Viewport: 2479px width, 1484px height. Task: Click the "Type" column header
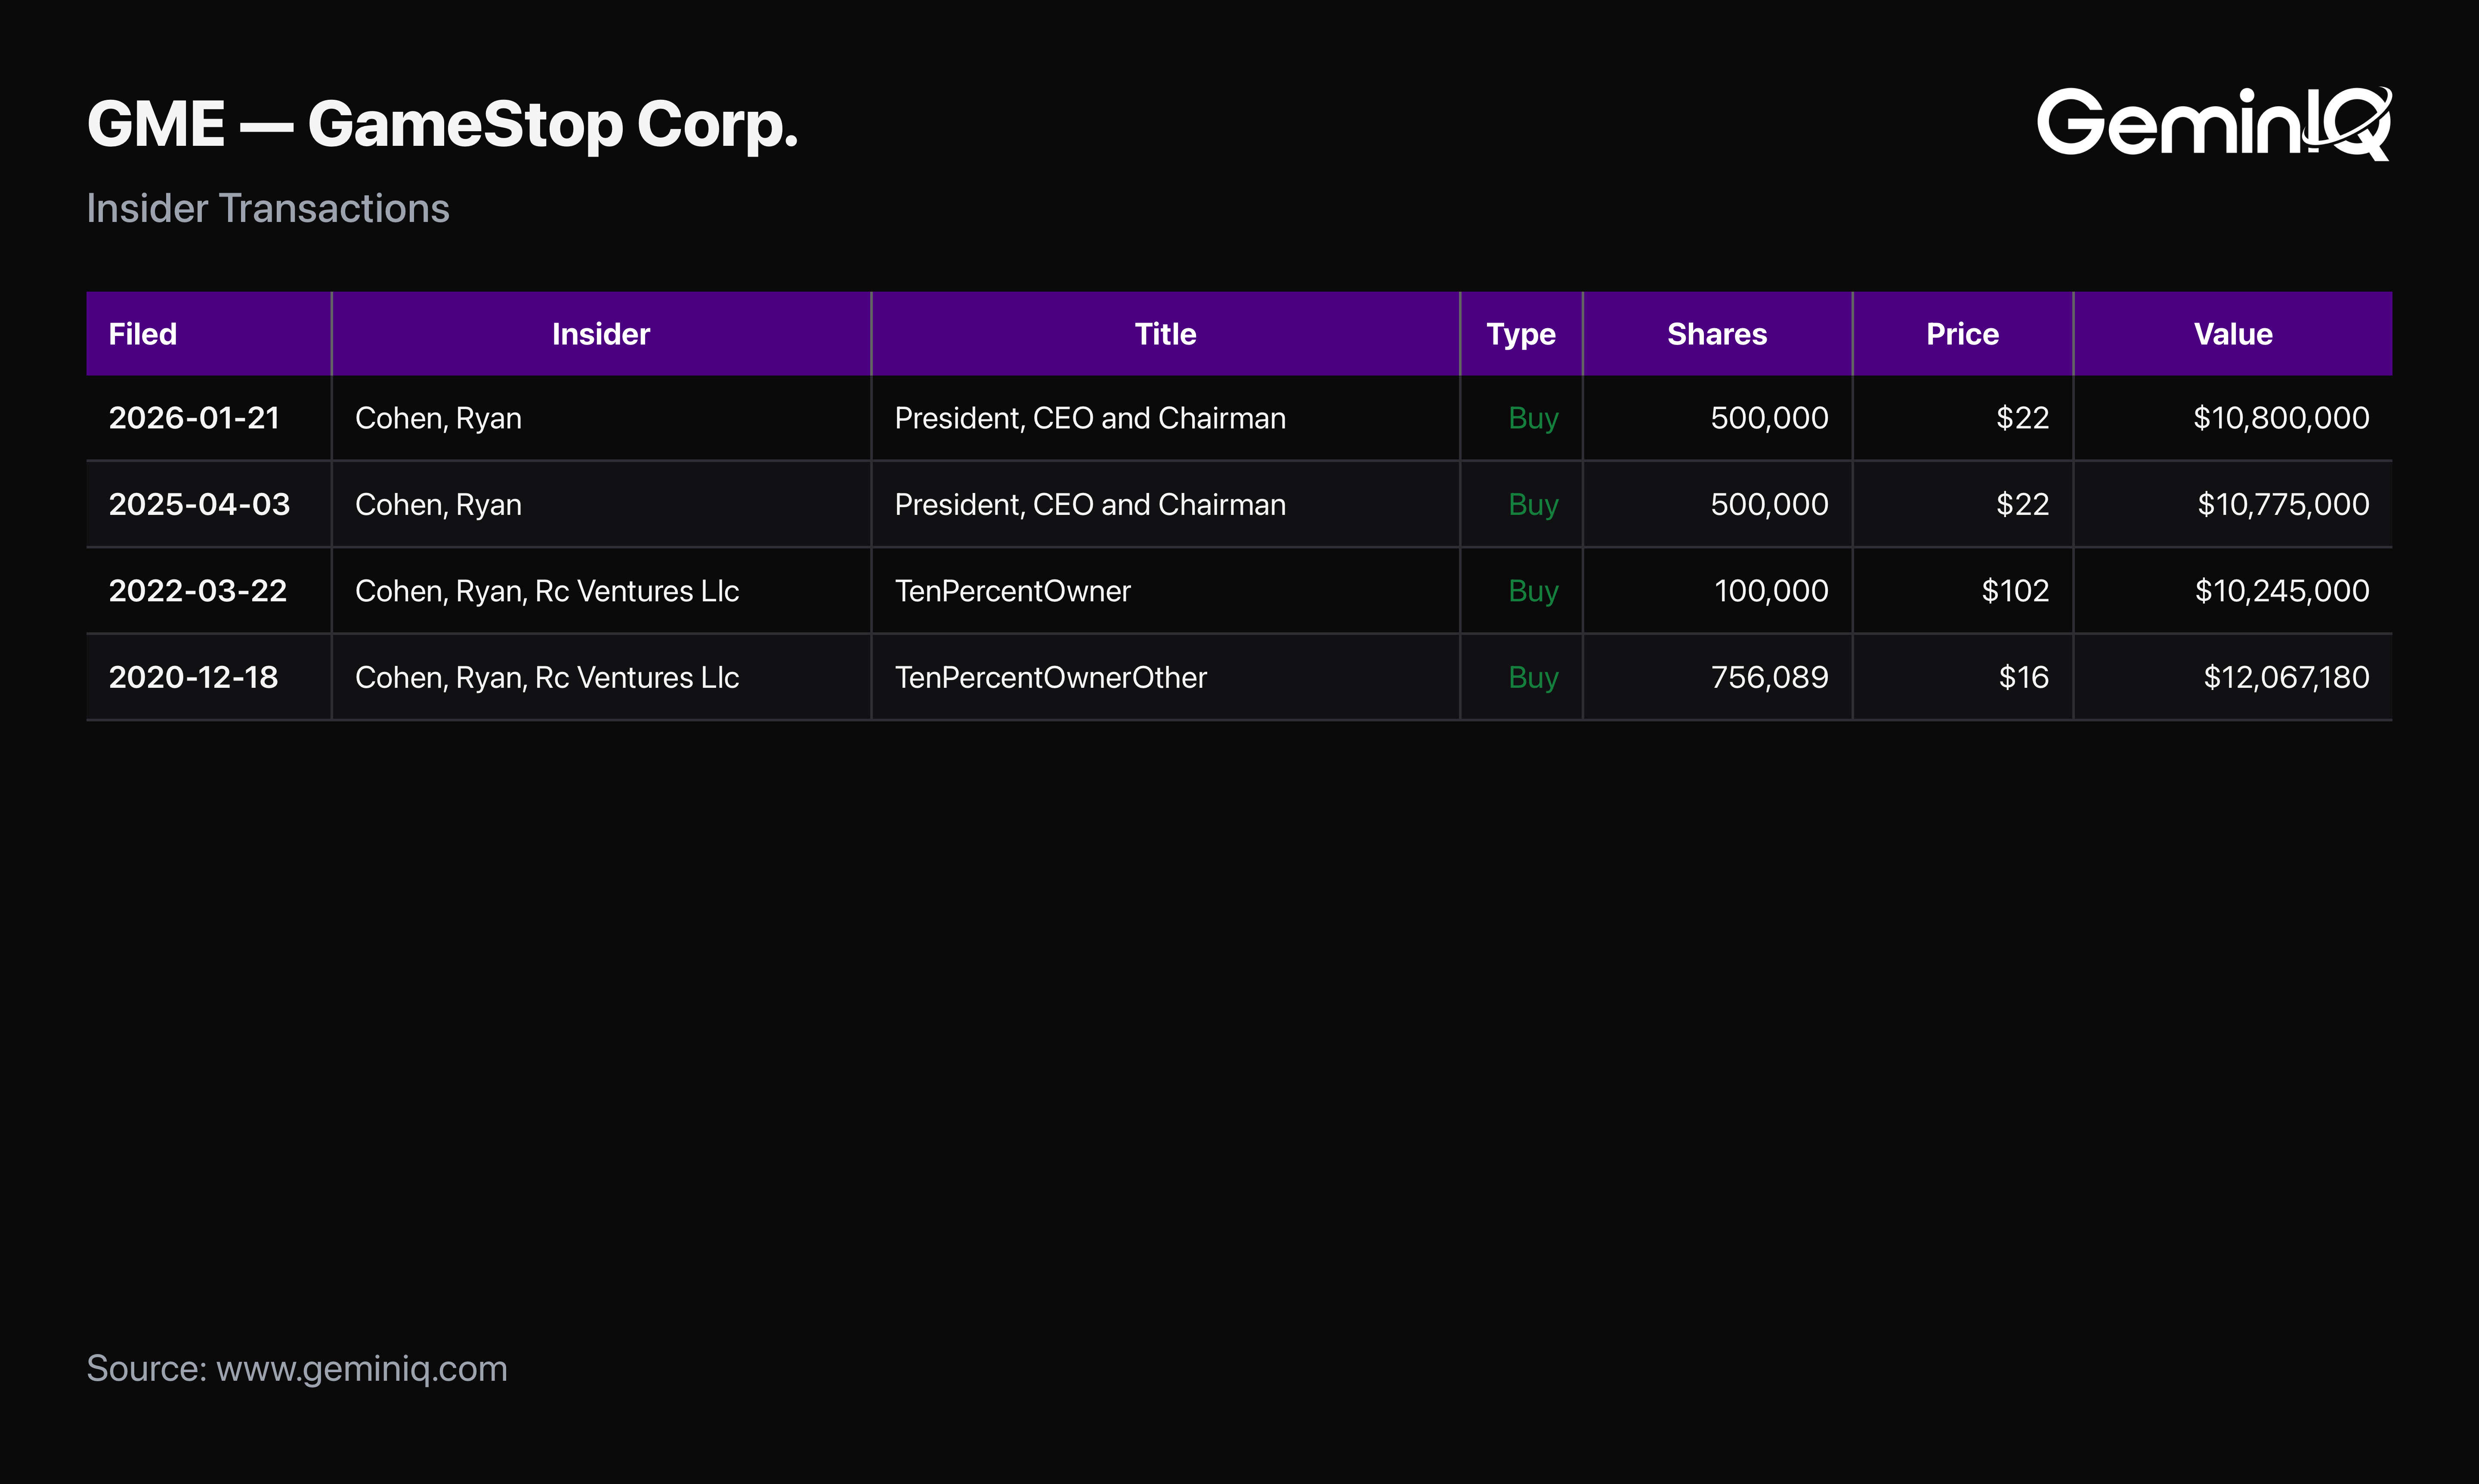click(1521, 334)
